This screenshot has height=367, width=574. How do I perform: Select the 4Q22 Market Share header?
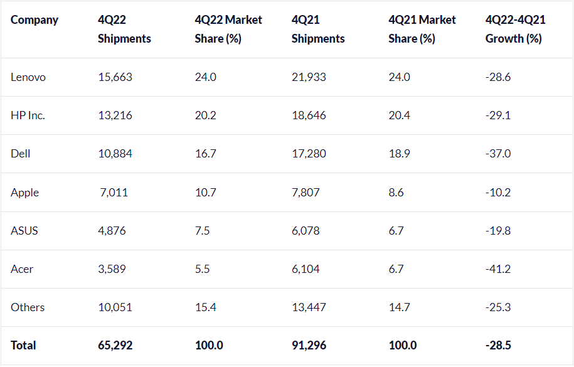tap(228, 29)
